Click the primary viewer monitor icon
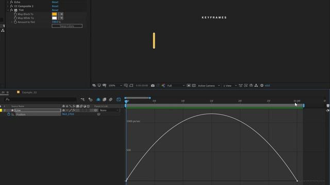The image size is (330, 185). (99, 85)
